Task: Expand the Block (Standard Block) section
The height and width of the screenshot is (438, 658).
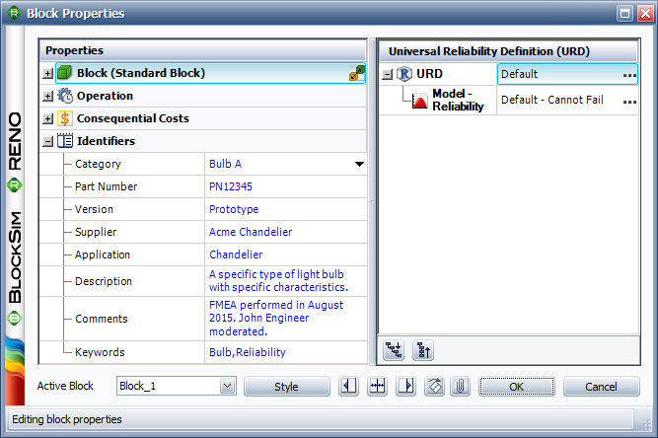Action: (47, 73)
